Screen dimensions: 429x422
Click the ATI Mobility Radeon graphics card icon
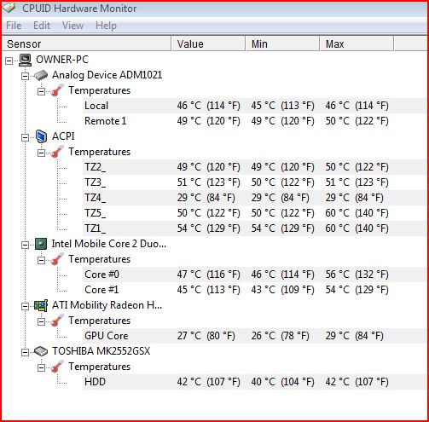coord(41,305)
